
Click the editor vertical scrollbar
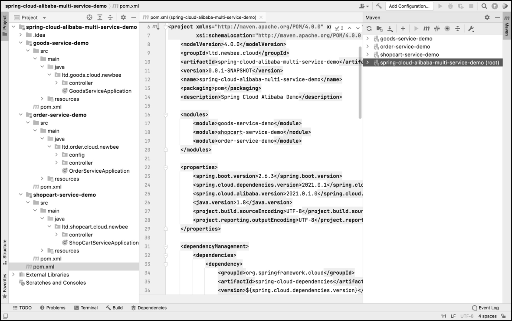[360, 82]
